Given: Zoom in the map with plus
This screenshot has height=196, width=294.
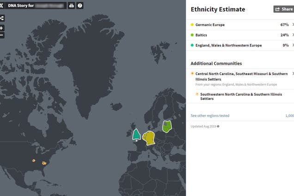Looking at the screenshot, I should 2,28.
